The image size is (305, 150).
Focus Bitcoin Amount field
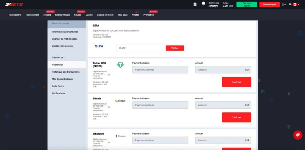click(223, 105)
